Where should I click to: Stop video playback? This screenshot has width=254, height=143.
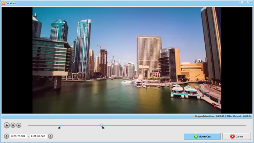pyautogui.click(x=13, y=125)
